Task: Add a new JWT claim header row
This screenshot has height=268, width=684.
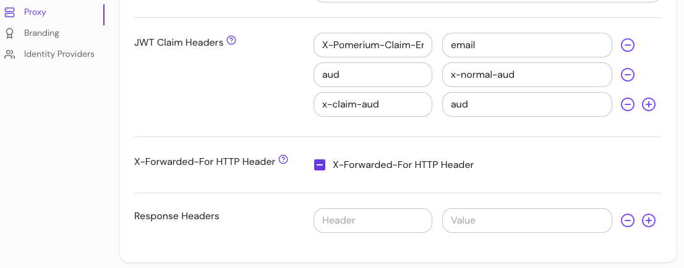Action: [x=649, y=104]
